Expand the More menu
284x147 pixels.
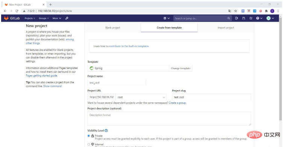(x=57, y=18)
